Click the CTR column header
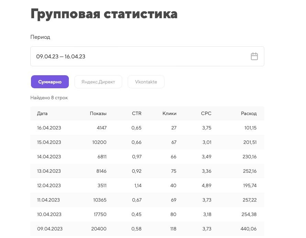This screenshot has width=306, height=238. 137,113
